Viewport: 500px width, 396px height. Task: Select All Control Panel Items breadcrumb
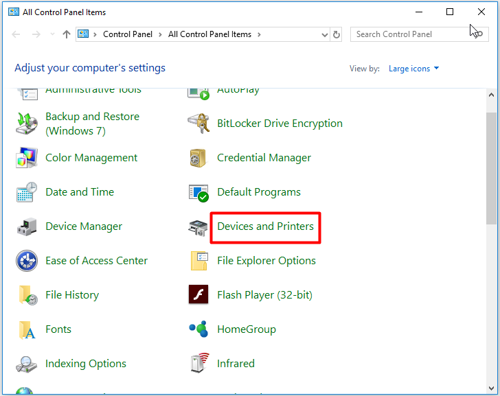(x=210, y=34)
